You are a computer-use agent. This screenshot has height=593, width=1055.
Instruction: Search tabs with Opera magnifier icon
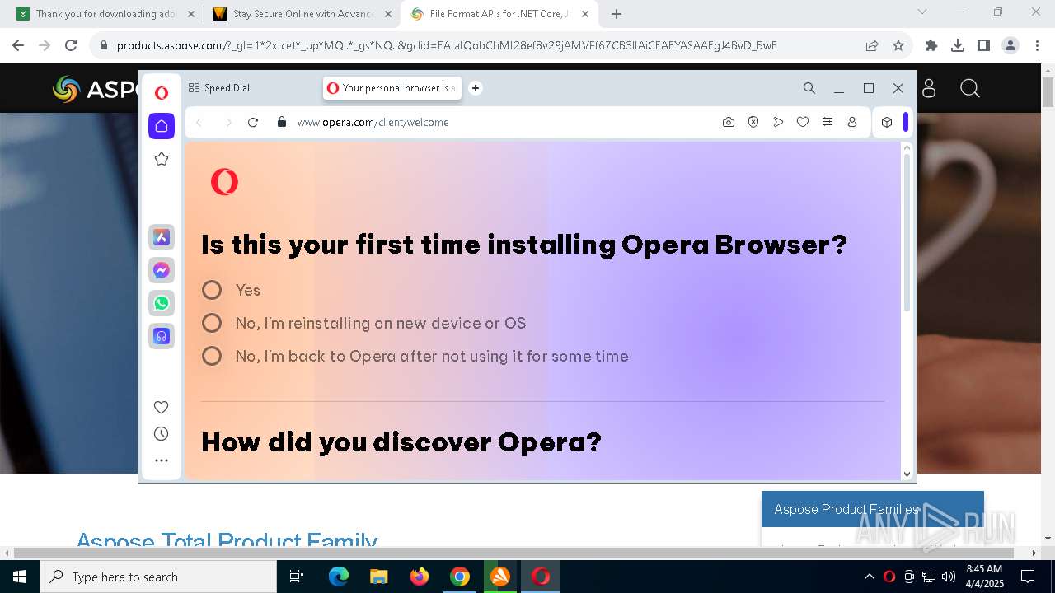[809, 88]
